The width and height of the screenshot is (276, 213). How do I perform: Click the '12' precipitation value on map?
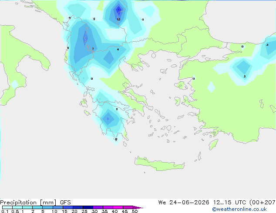tap(118, 19)
